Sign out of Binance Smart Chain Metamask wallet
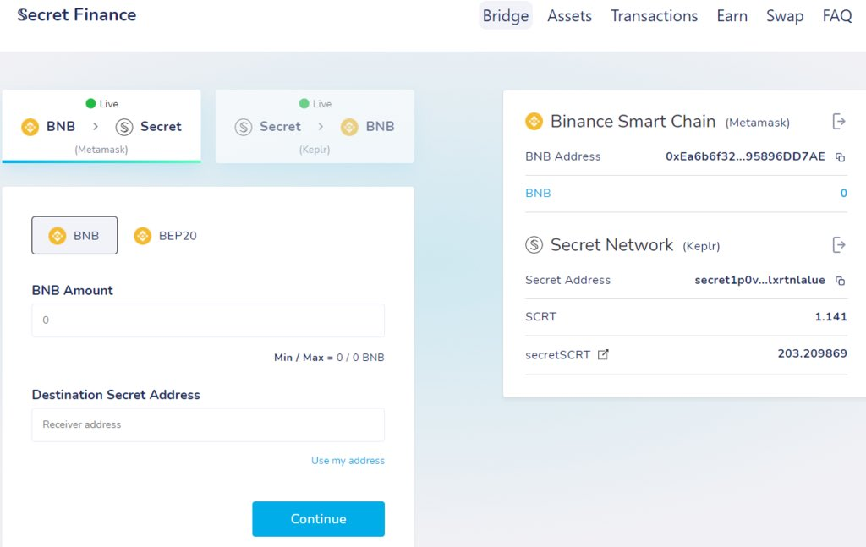This screenshot has width=866, height=547. (x=838, y=121)
